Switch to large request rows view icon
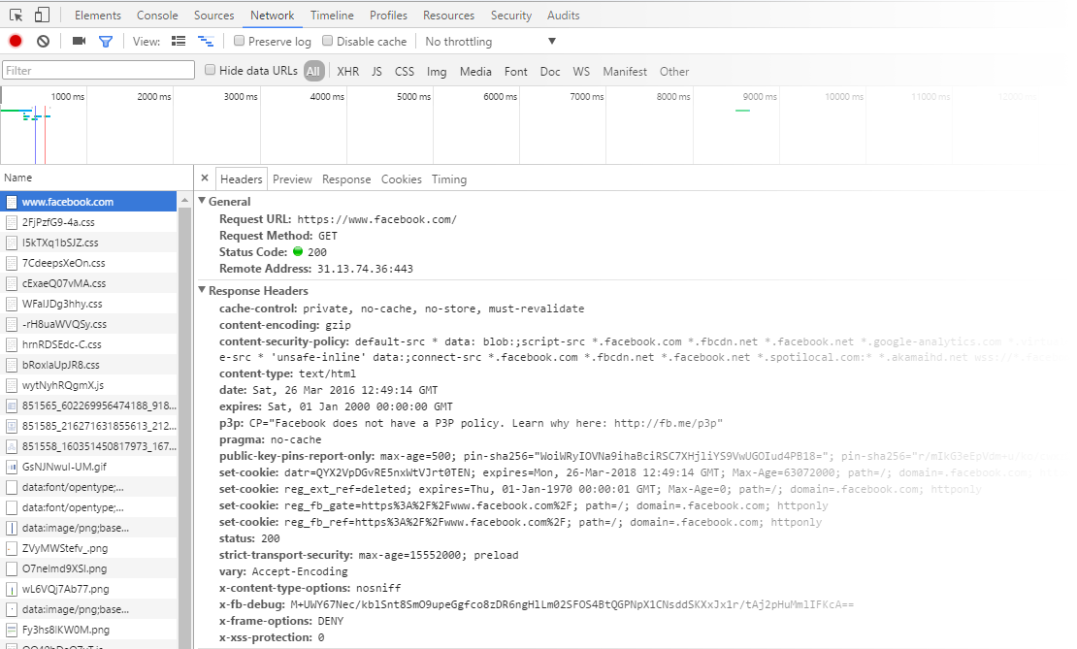1077x649 pixels. coord(179,41)
